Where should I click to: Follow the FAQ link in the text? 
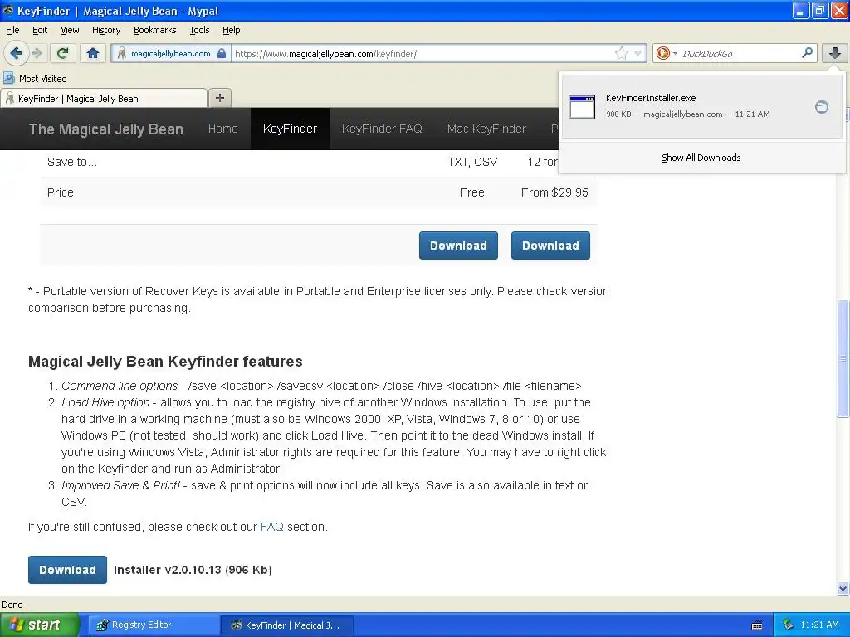[271, 527]
